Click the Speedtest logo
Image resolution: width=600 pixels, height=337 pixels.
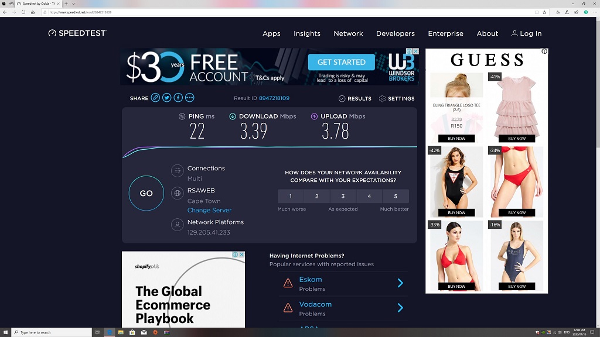click(x=77, y=33)
